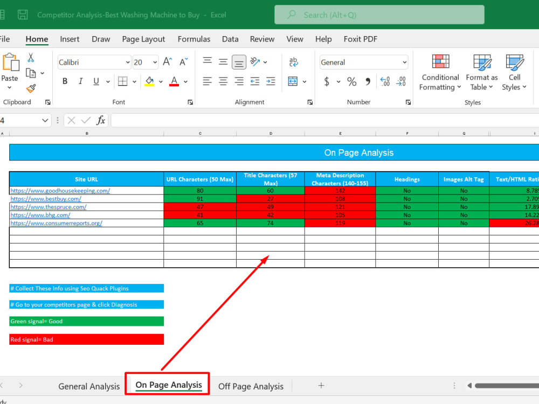Viewport: 539px width, 404px height.
Task: Click the formula bar Cancel X icon
Action: click(x=71, y=120)
